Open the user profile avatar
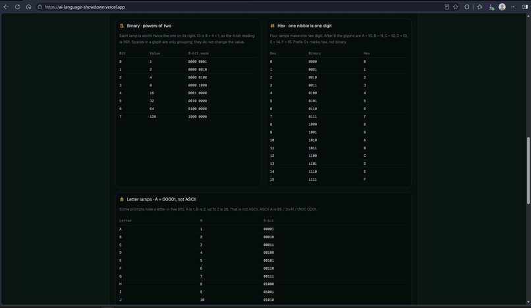This screenshot has width=531, height=308. 502,7
